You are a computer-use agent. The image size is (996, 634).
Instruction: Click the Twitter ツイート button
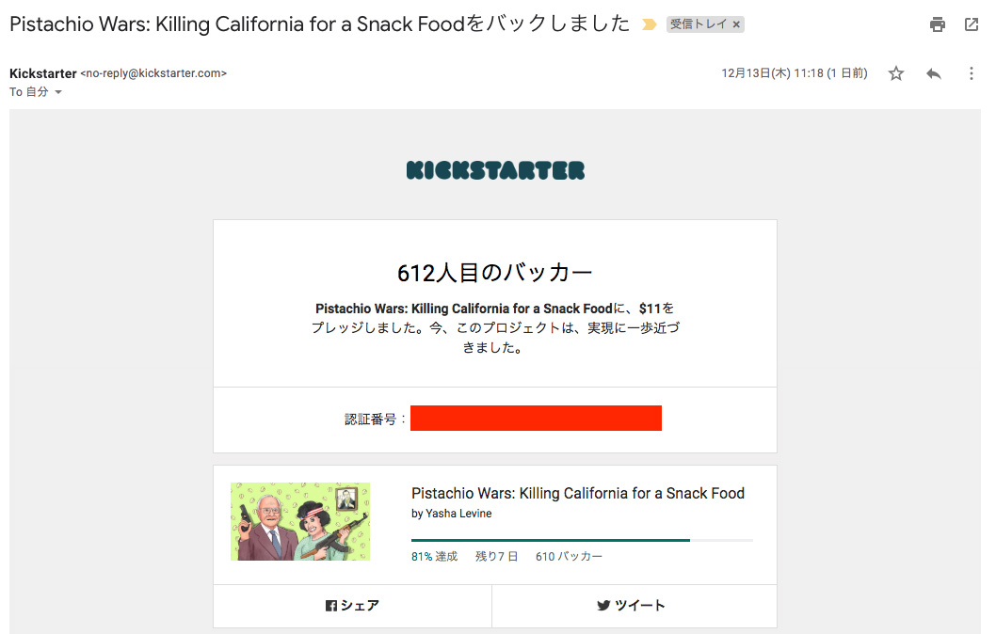point(632,606)
